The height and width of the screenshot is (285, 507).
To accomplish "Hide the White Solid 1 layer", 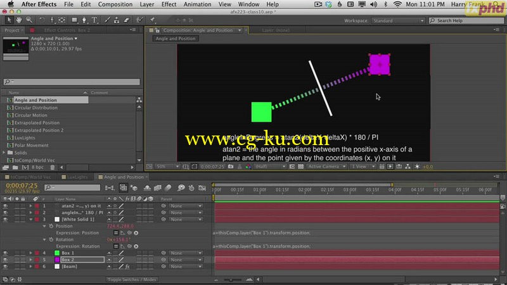I will coord(5,219).
